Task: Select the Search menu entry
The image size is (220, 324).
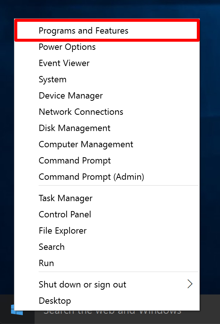Action: [x=107, y=247]
